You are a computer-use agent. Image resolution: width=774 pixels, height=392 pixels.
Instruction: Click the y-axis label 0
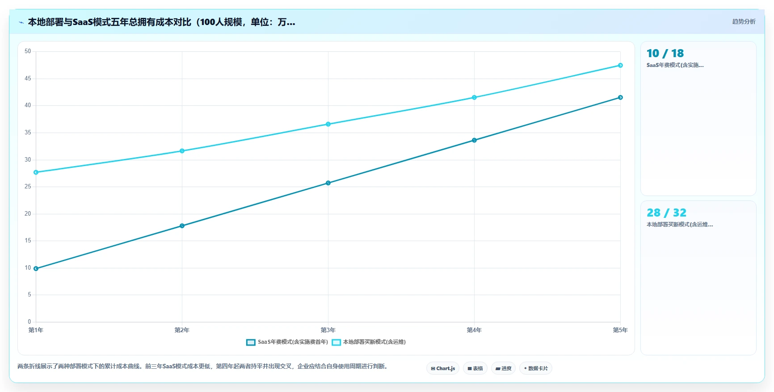point(29,322)
